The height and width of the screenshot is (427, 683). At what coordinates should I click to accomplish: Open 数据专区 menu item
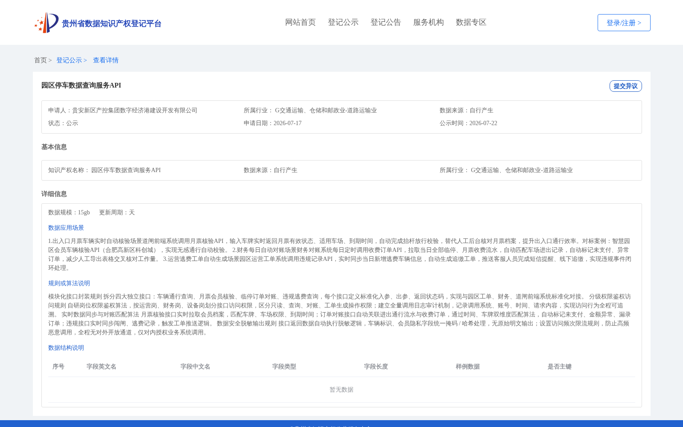[x=471, y=22]
